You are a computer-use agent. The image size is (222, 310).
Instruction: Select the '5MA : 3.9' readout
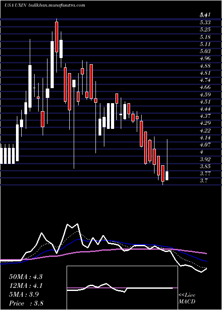click(x=24, y=294)
